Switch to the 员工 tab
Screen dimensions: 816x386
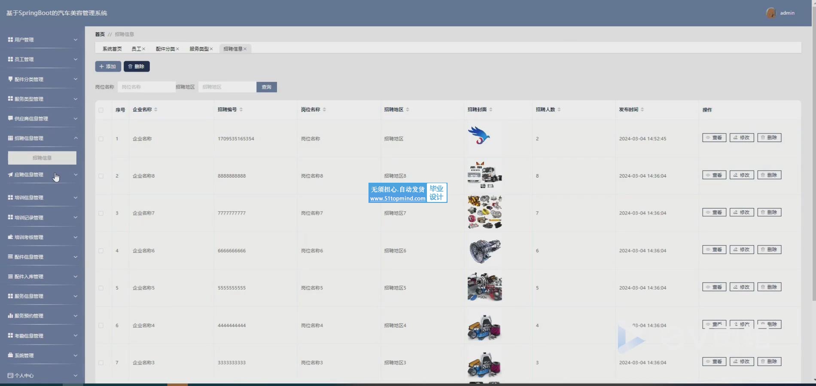(136, 49)
